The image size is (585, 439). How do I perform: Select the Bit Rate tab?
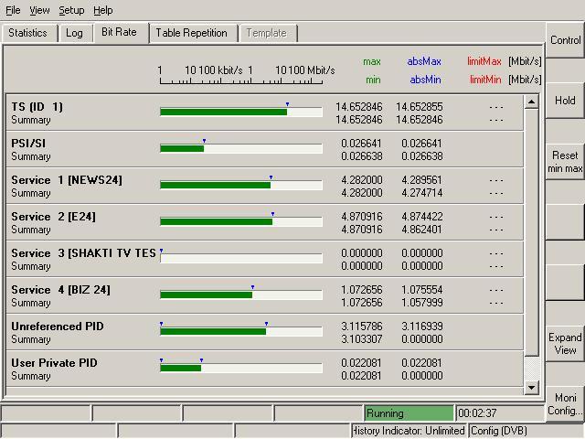click(119, 32)
